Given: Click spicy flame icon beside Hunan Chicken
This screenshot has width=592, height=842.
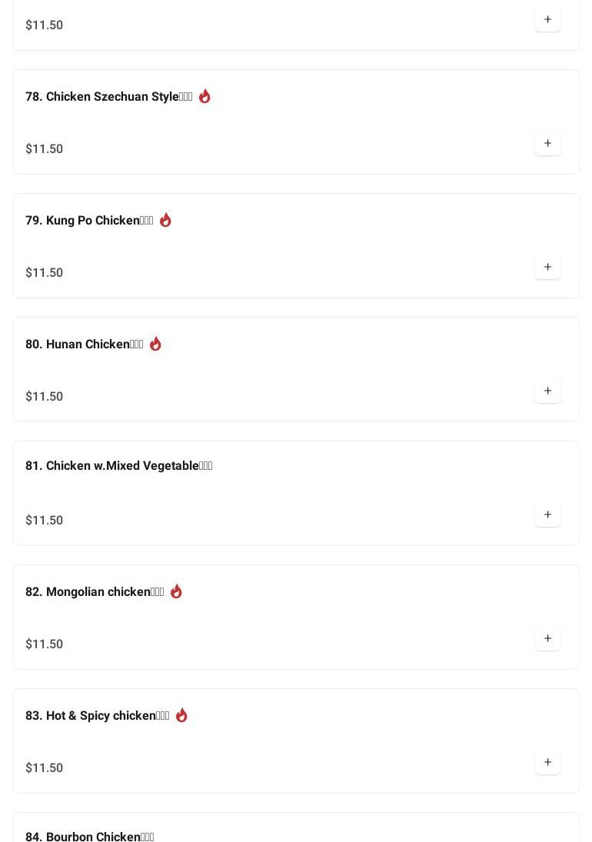Looking at the screenshot, I should pos(155,344).
